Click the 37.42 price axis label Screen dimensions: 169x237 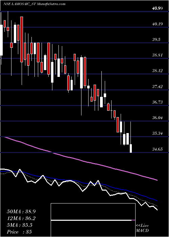click(x=158, y=86)
